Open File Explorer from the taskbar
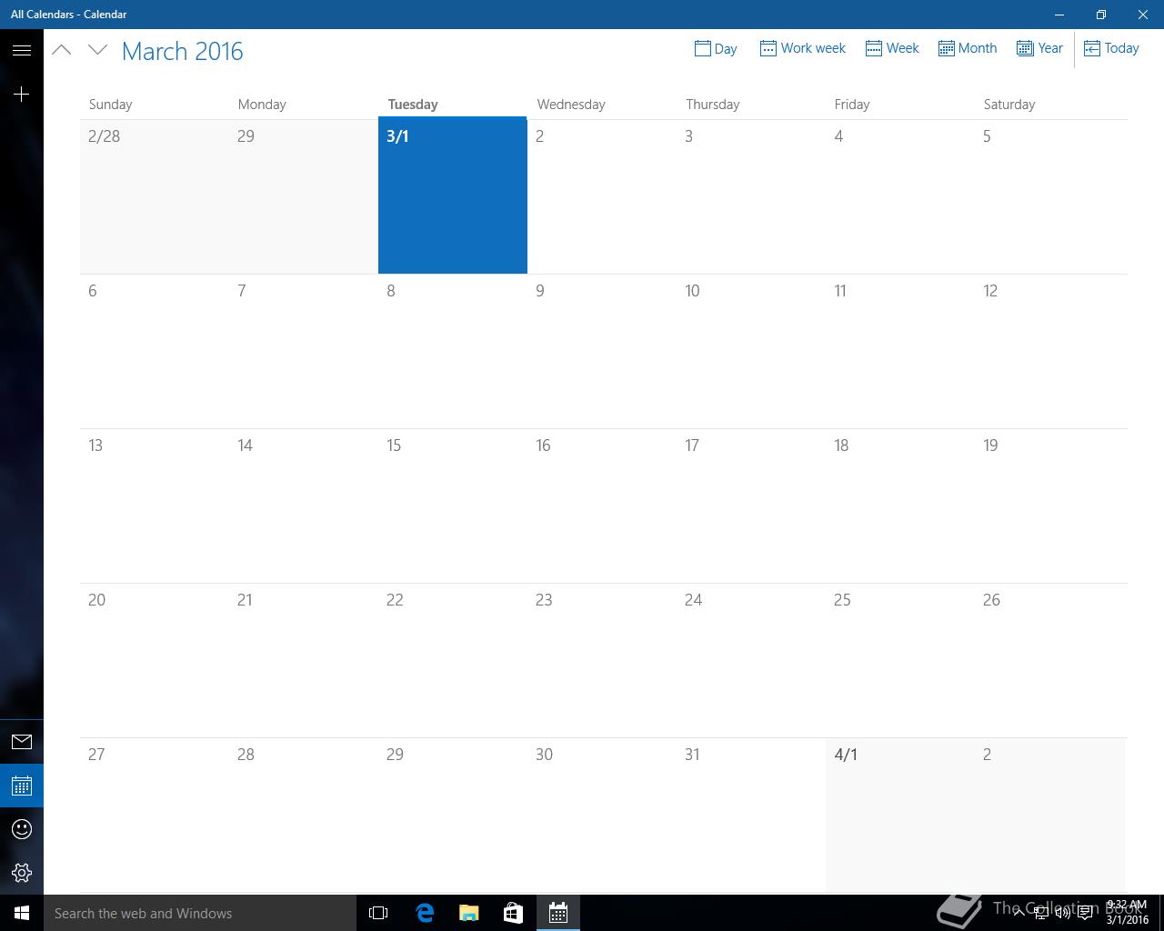Screen dimensions: 1164x931 click(x=468, y=913)
